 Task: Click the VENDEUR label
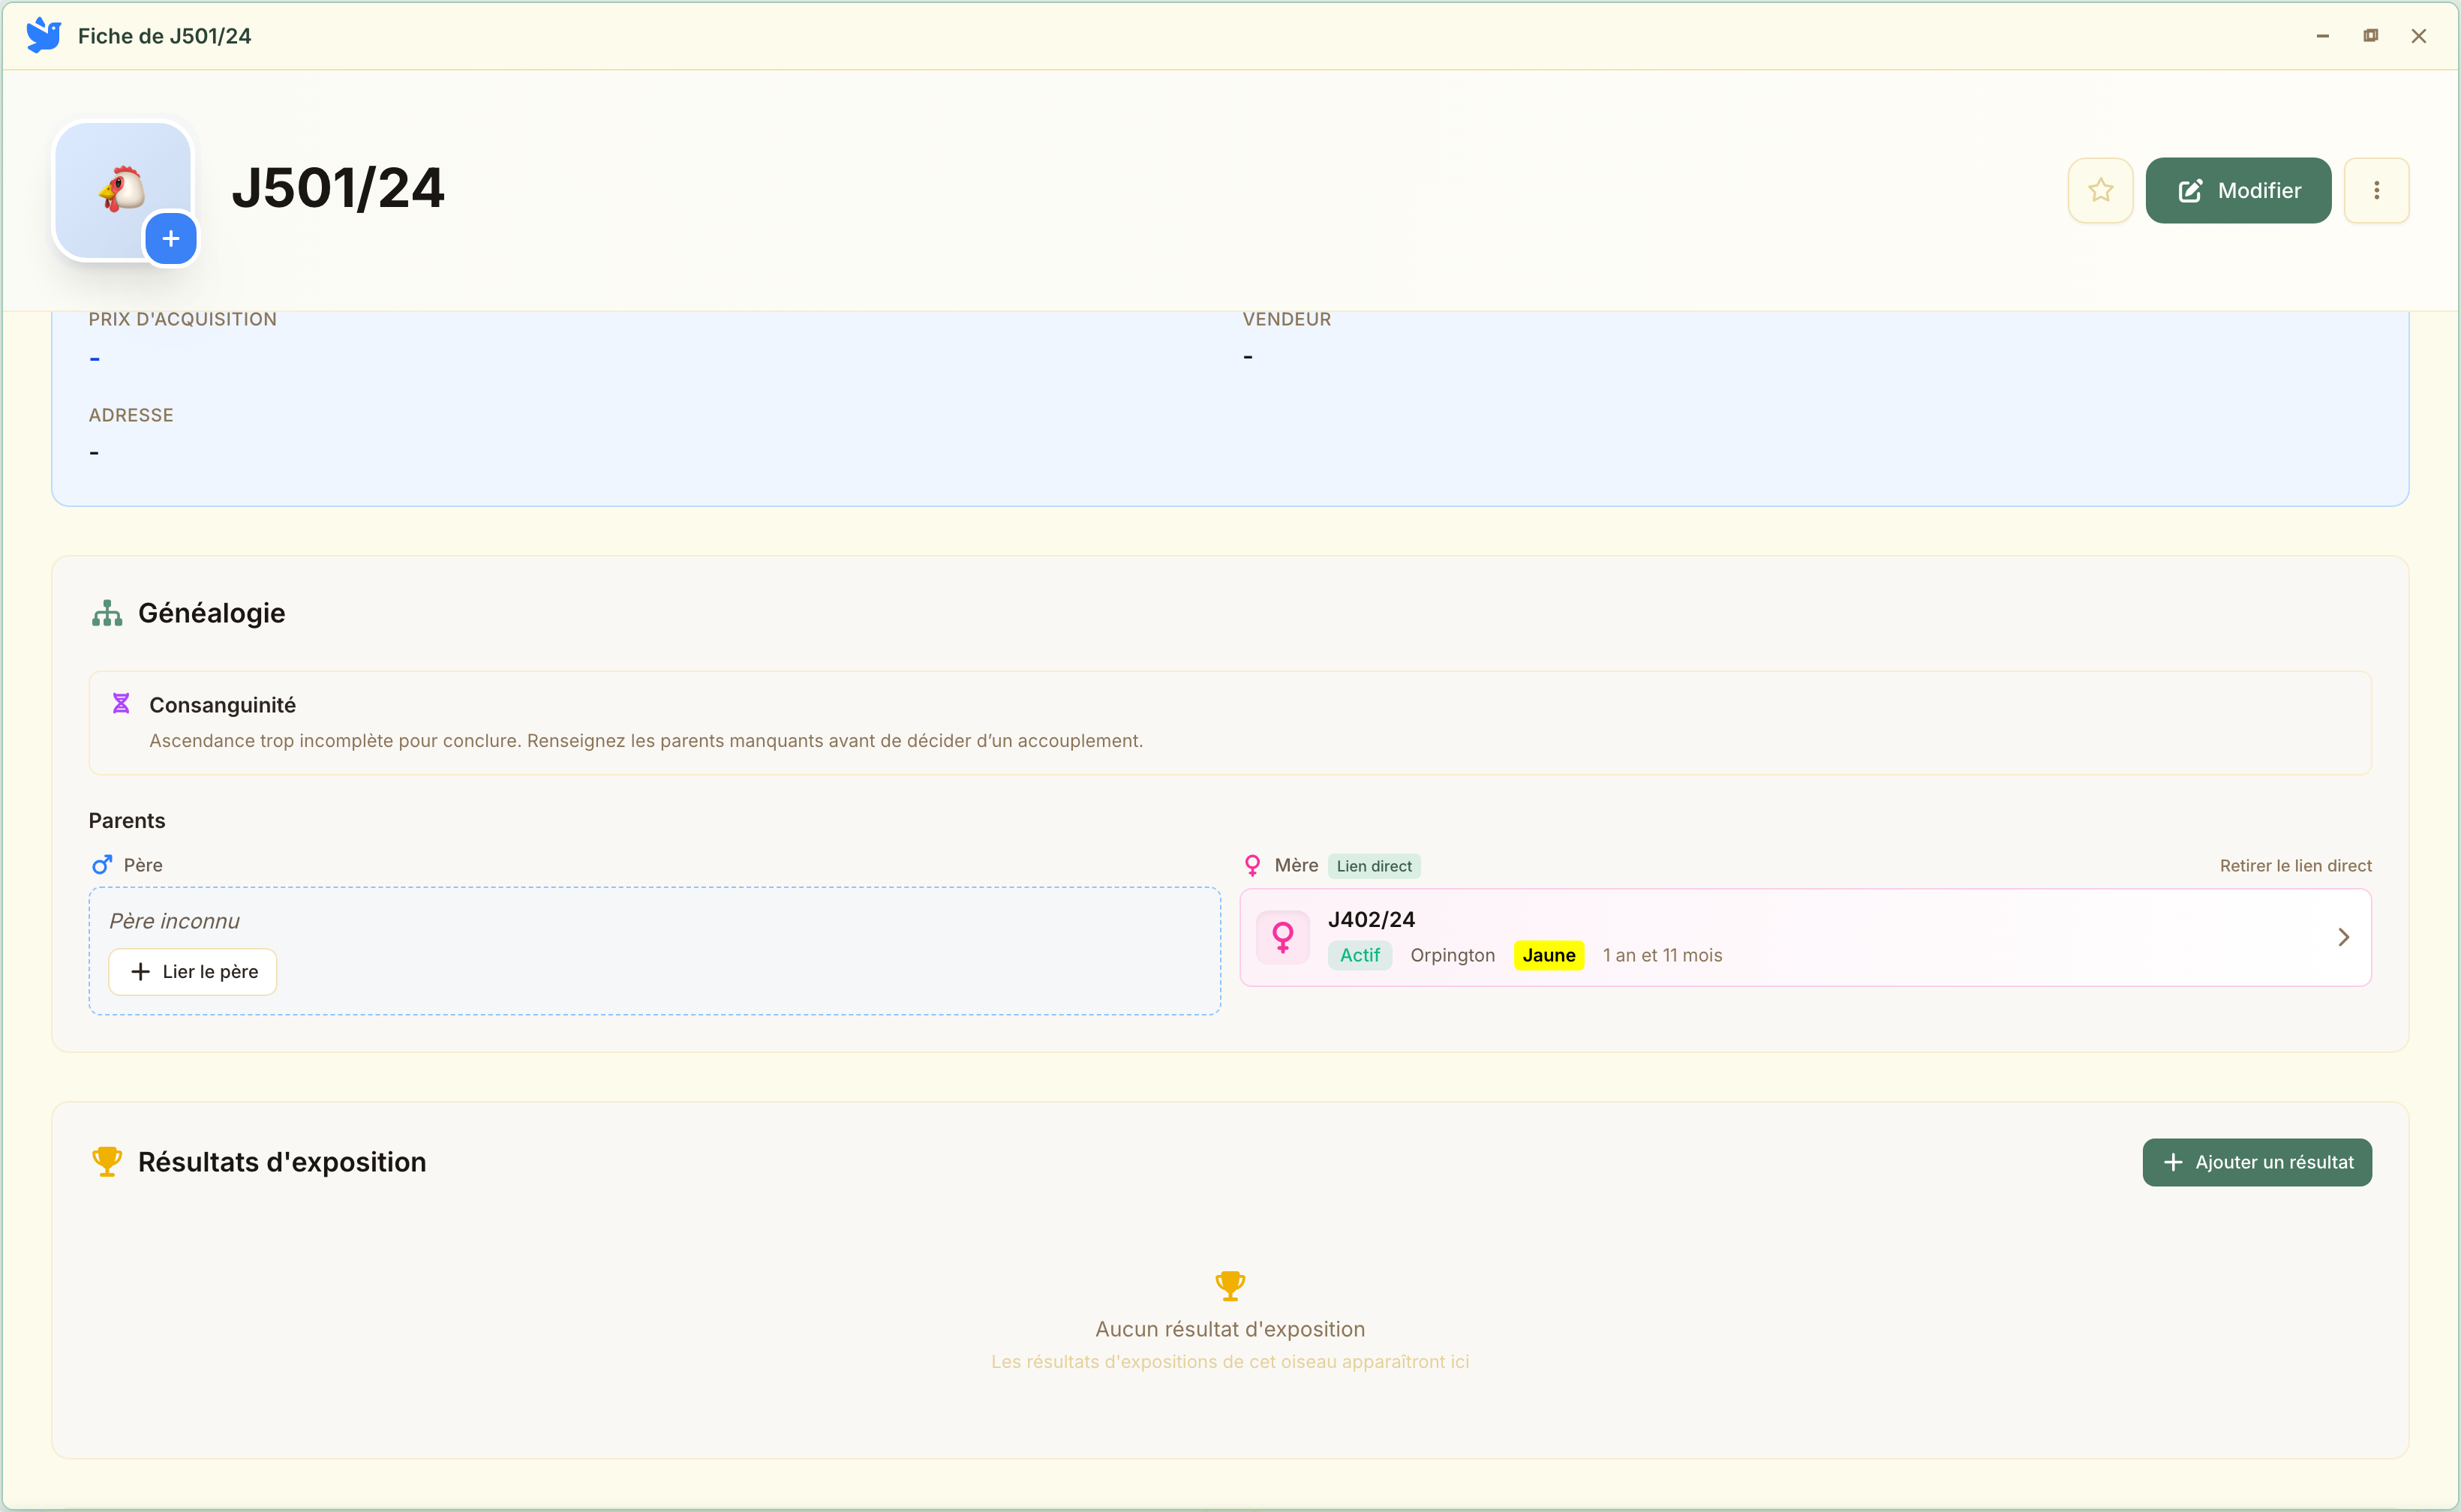click(x=1287, y=319)
